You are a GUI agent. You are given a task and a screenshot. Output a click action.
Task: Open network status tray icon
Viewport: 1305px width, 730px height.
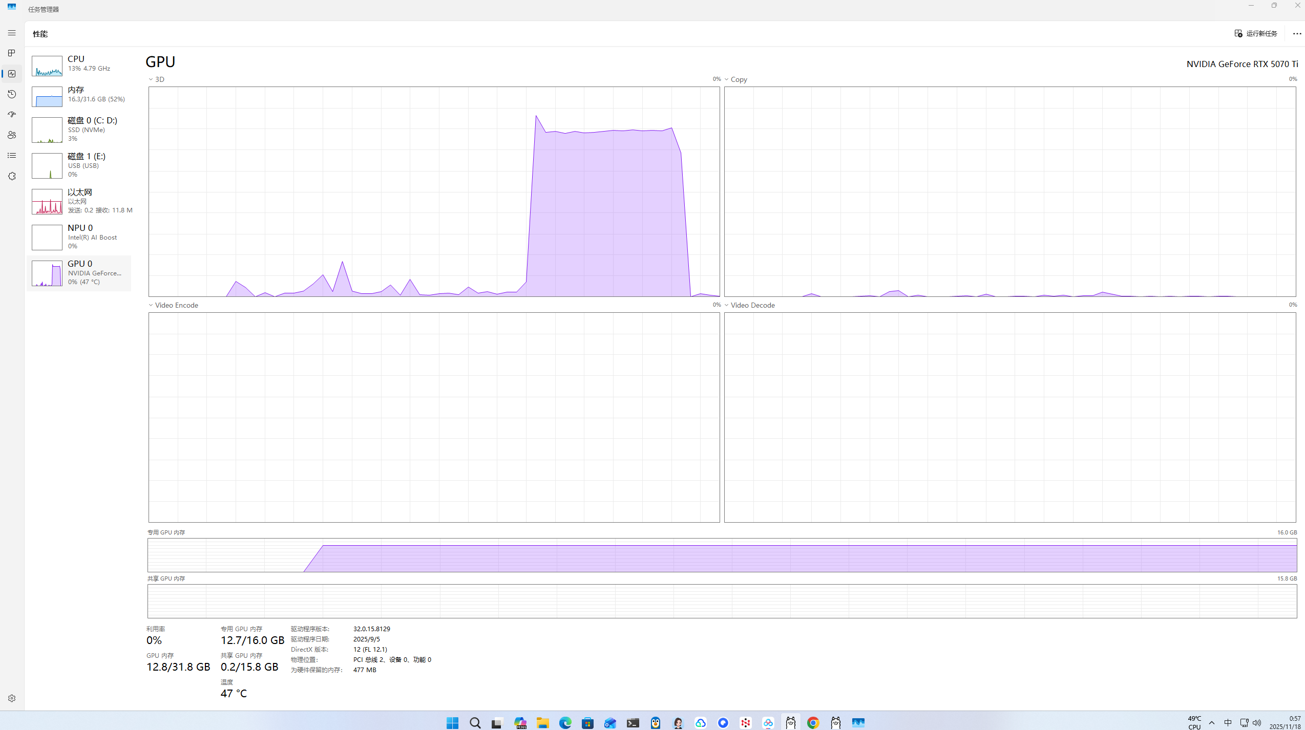click(x=1244, y=722)
